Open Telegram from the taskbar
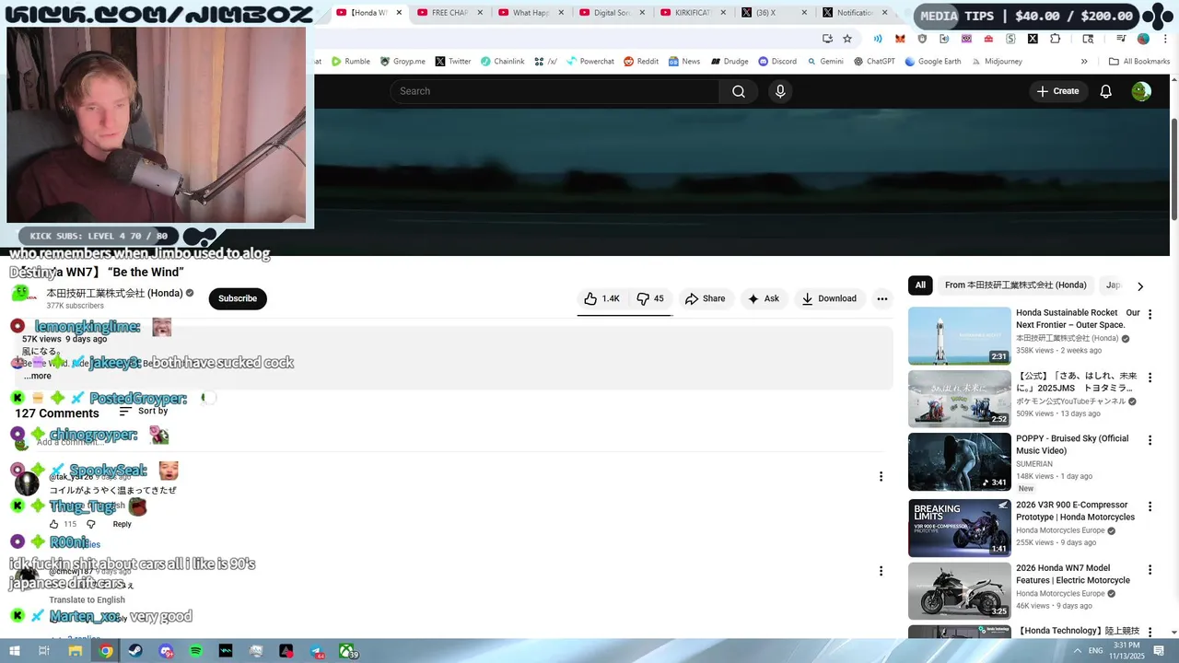1179x663 pixels. point(317,651)
